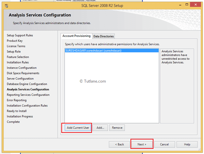
Task: Click License Terms in step list
Action: [x=16, y=46]
